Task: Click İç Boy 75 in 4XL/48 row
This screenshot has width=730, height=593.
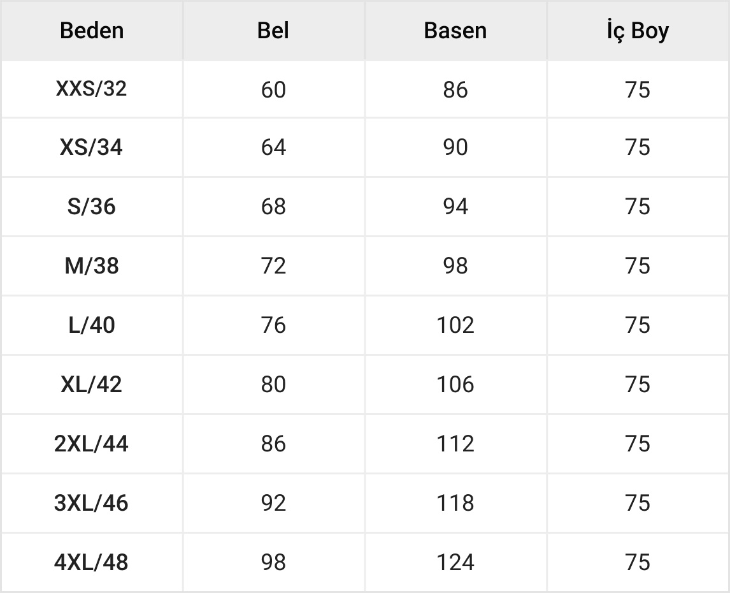Action: (x=638, y=562)
